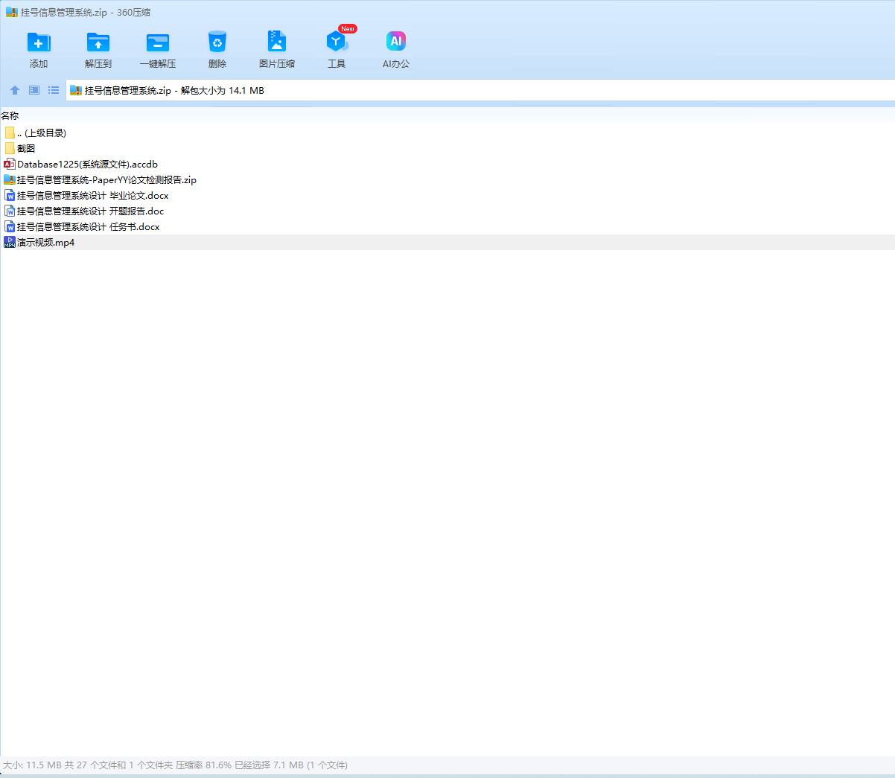Select the 截图 folder
The width and height of the screenshot is (895, 778).
[447, 149]
